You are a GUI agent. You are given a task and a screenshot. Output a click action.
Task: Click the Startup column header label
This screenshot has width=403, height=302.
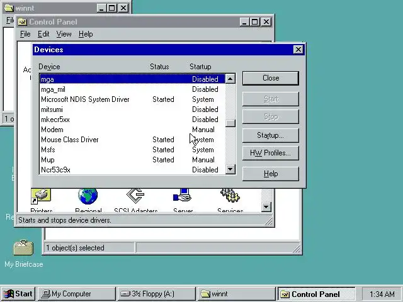(200, 67)
